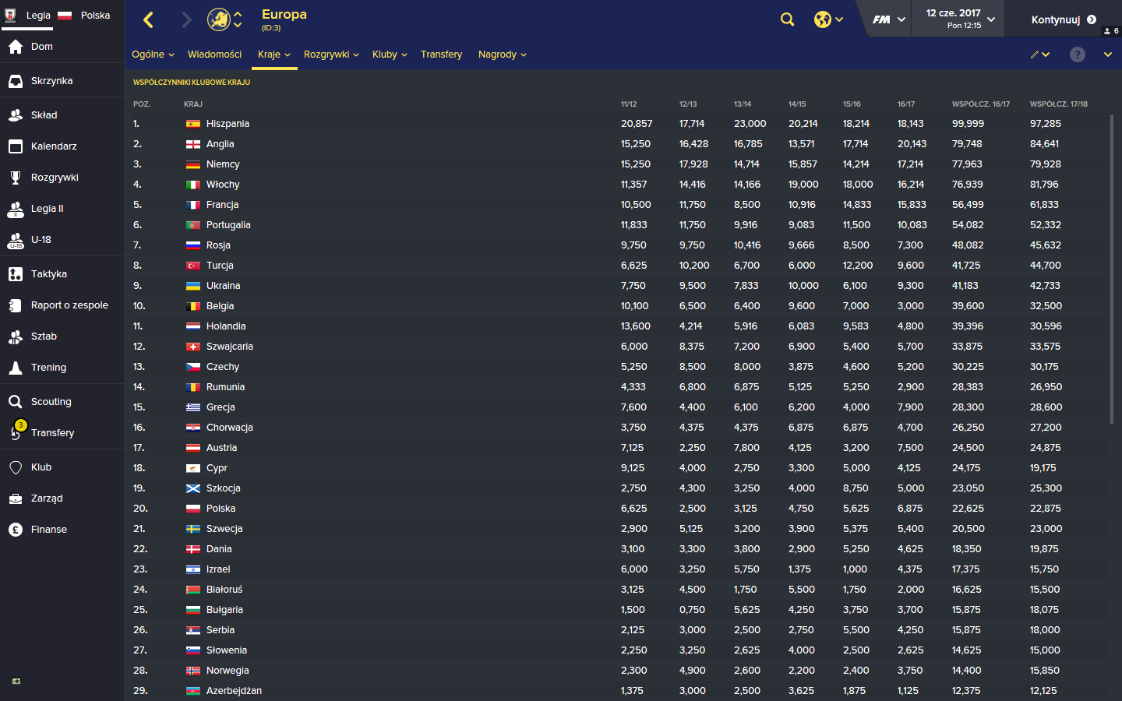Click the Turcja flag icon
The image size is (1122, 701).
tap(193, 266)
